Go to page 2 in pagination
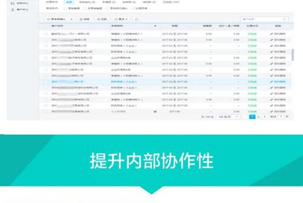Image resolution: width=303 pixels, height=203 pixels. [x=258, y=117]
